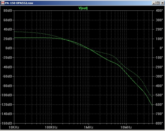Viewport: 165px width, 131px height.
Task: Click the 100KHz frequency axis label
Action: coord(51,127)
